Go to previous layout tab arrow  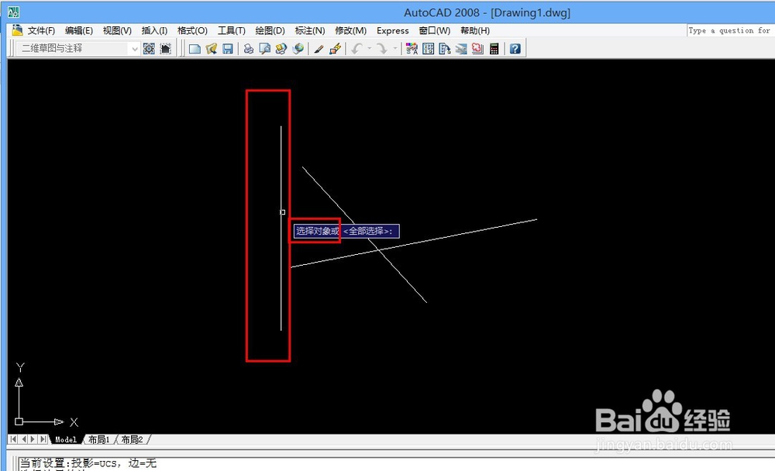[23, 439]
